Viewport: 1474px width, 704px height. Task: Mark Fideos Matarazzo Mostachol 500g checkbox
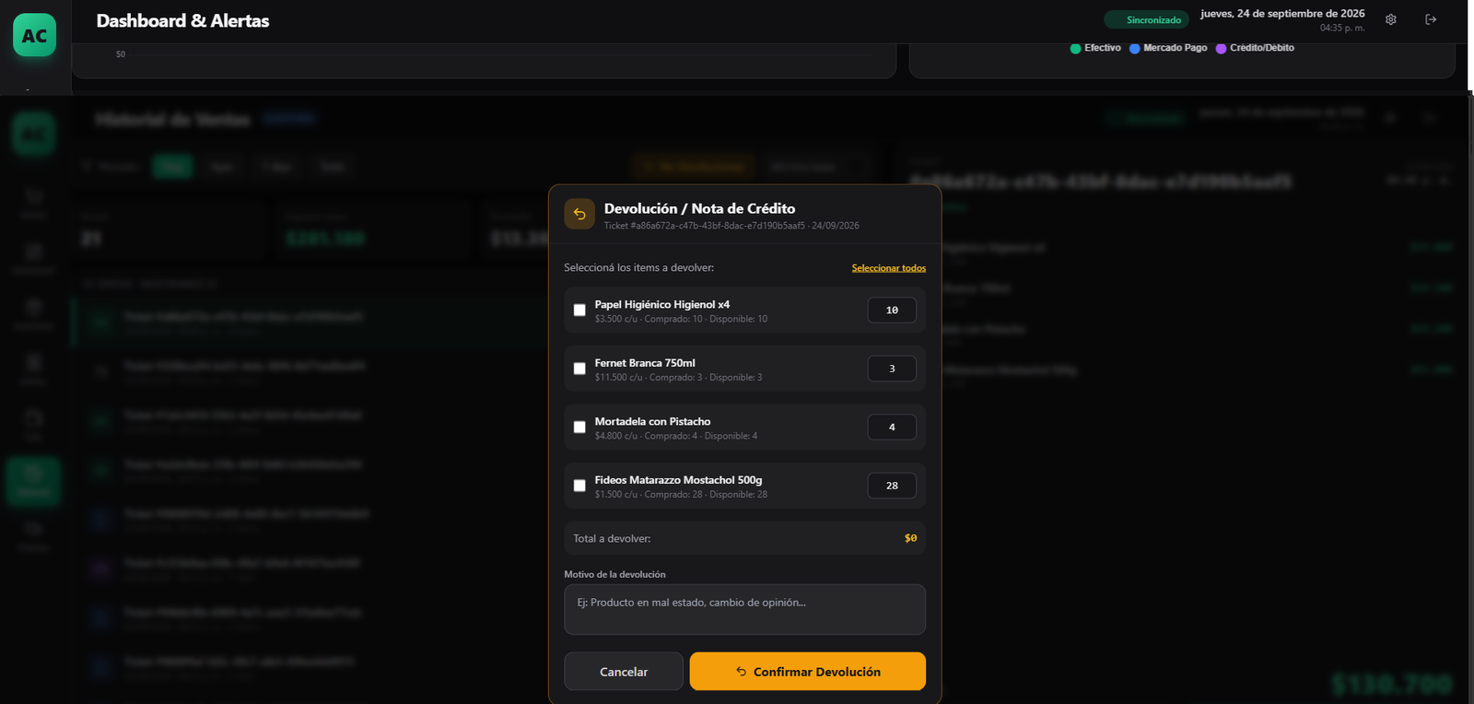[579, 486]
